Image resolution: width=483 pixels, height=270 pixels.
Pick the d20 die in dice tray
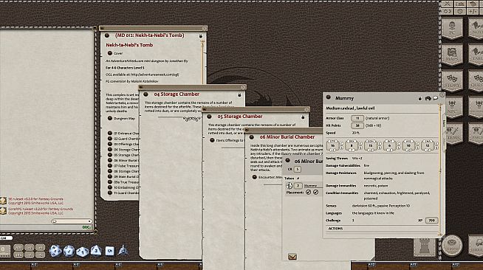tap(55, 251)
